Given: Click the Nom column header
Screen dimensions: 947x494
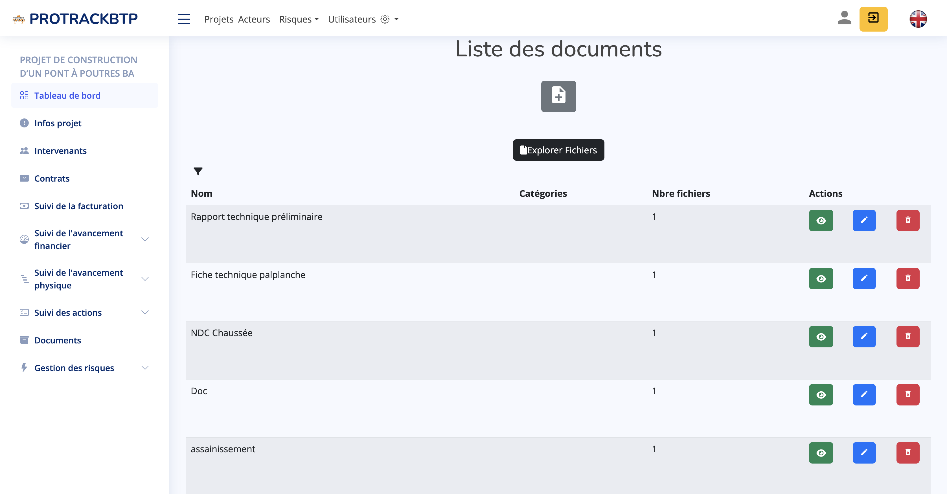Looking at the screenshot, I should [201, 193].
